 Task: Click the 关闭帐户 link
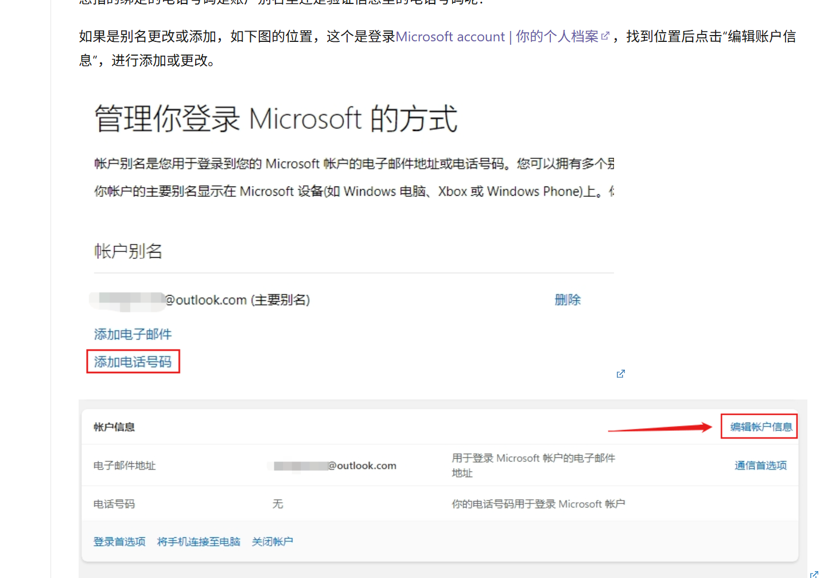point(273,542)
